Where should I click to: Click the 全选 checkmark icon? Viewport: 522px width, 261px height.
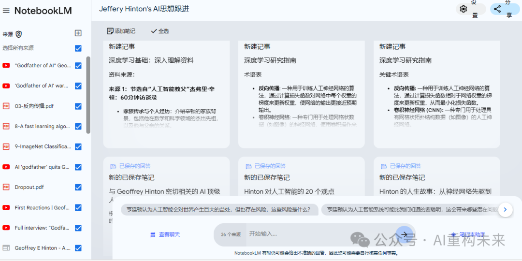point(154,31)
